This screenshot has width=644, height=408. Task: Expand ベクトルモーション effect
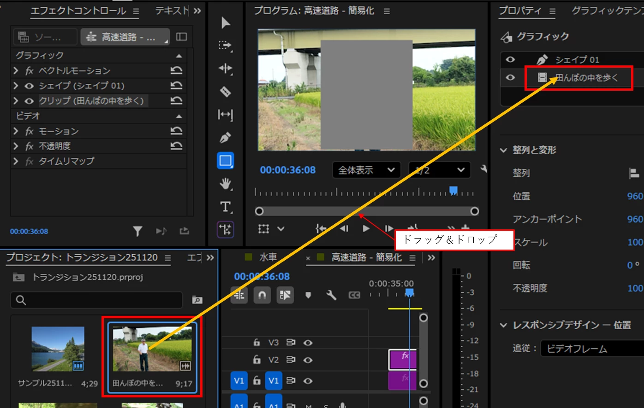point(16,70)
